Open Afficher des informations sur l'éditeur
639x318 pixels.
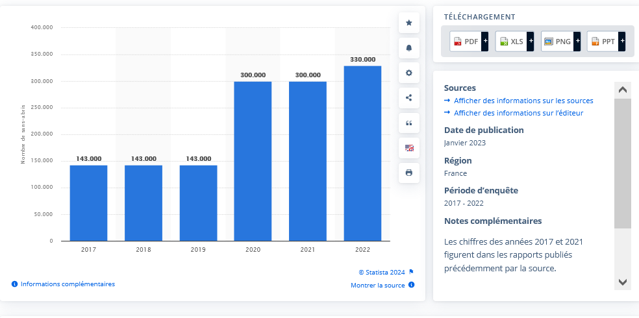click(518, 113)
